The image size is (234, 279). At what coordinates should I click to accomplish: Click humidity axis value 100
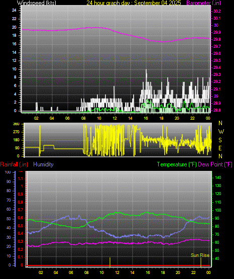[8, 172]
